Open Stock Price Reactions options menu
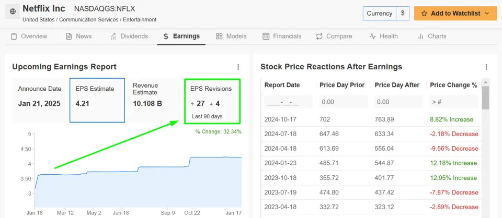 coord(486,67)
